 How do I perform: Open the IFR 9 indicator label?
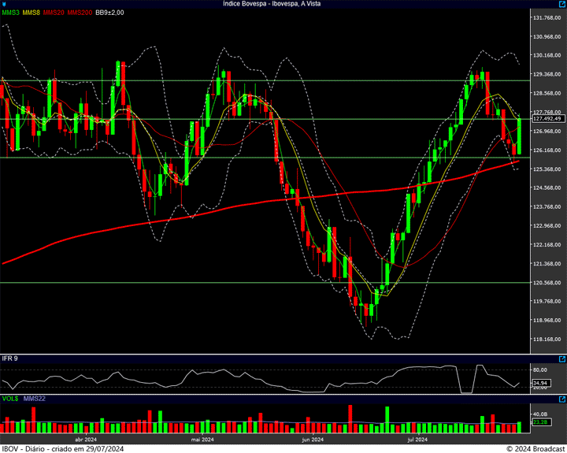[9, 358]
